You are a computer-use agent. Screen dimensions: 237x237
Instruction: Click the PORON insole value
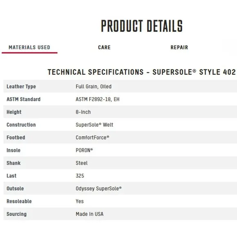pyautogui.click(x=84, y=150)
